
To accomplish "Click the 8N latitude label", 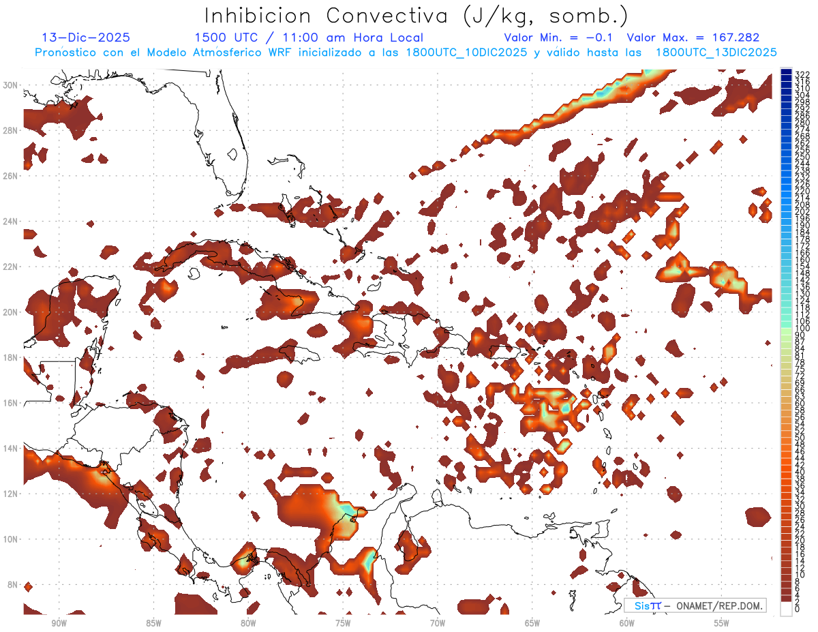I will pos(13,585).
